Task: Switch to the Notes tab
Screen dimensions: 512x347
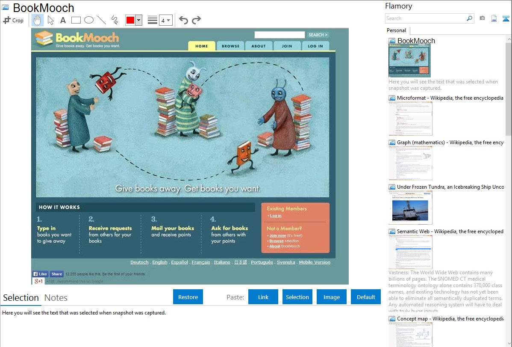Action: (x=56, y=298)
